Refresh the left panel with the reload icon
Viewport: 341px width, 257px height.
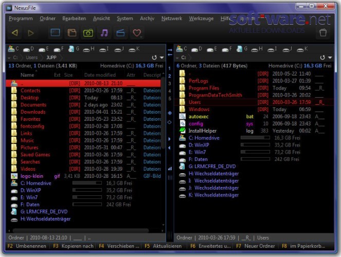[x=154, y=58]
